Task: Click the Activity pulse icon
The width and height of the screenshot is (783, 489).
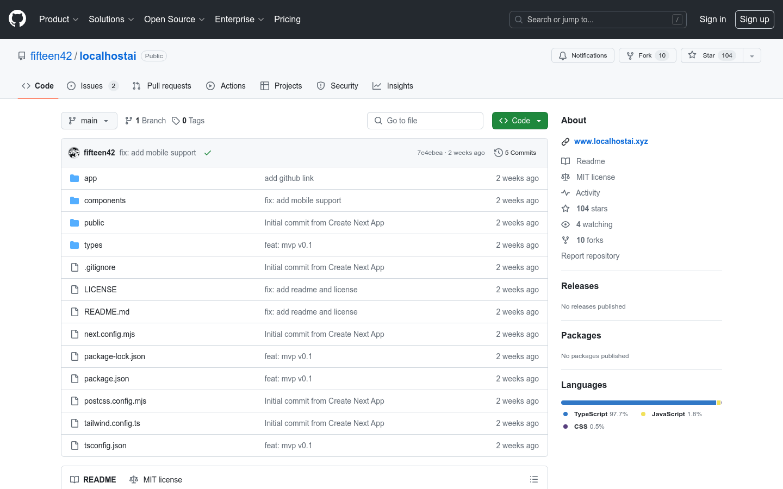Action: point(565,193)
